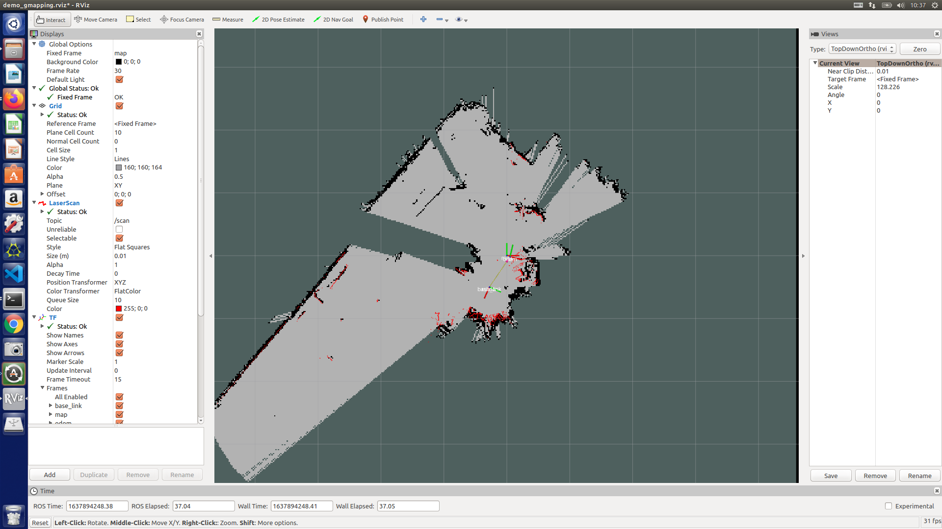Expand the base_link frame entry
Viewport: 942px width, 529px height.
tap(50, 406)
